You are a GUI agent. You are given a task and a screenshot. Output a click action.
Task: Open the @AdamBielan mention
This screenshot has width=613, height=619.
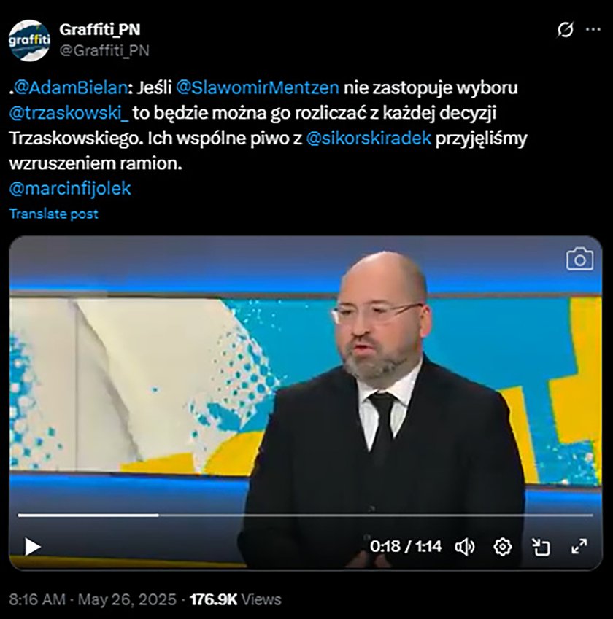coord(70,87)
